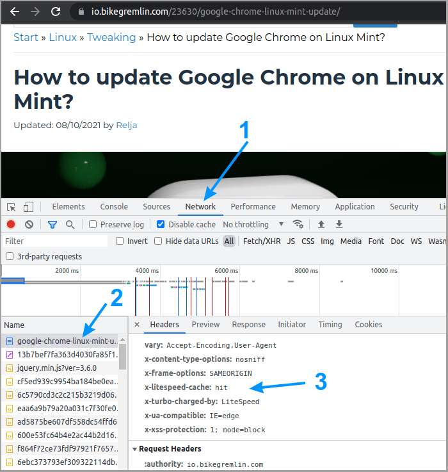The width and height of the screenshot is (448, 472).
Task: Click the network Filter input field
Action: coord(56,241)
